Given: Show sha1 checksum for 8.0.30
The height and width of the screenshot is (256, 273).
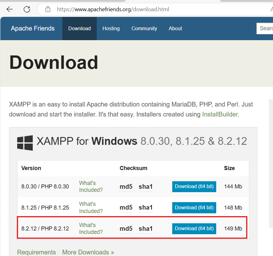Looking at the screenshot, I should (x=146, y=187).
